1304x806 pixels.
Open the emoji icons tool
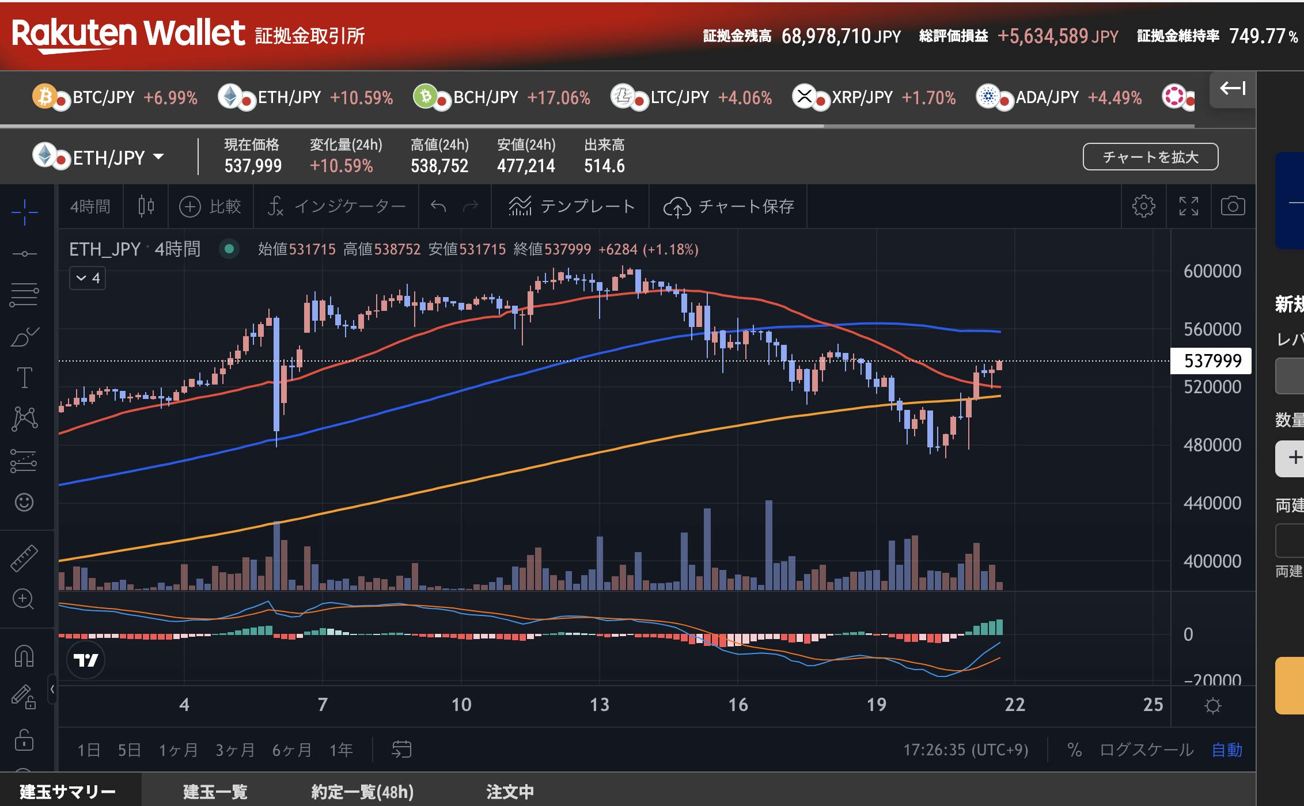coord(24,502)
